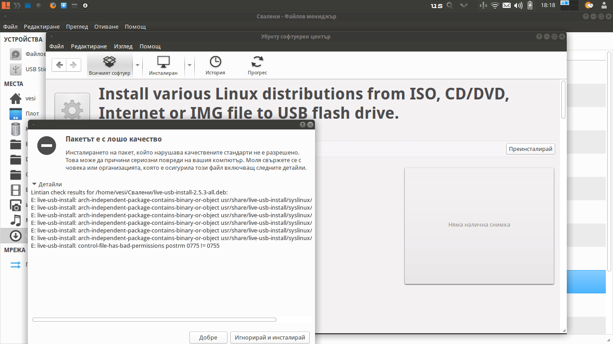Launch Firefox from the top panel
Image resolution: width=613 pixels, height=344 pixels.
pyautogui.click(x=53, y=5)
